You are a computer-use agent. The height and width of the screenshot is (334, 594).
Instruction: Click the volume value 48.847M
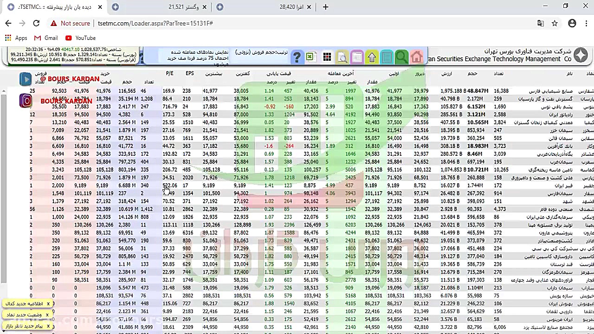[x=478, y=91]
